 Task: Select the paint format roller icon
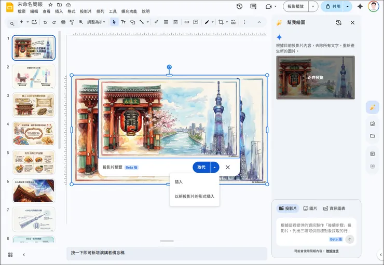[72, 22]
